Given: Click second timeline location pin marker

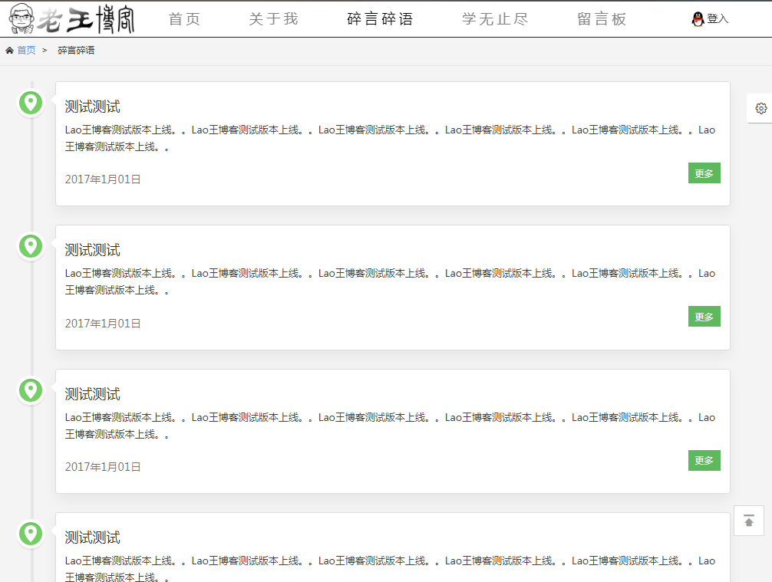Looking at the screenshot, I should [x=31, y=246].
